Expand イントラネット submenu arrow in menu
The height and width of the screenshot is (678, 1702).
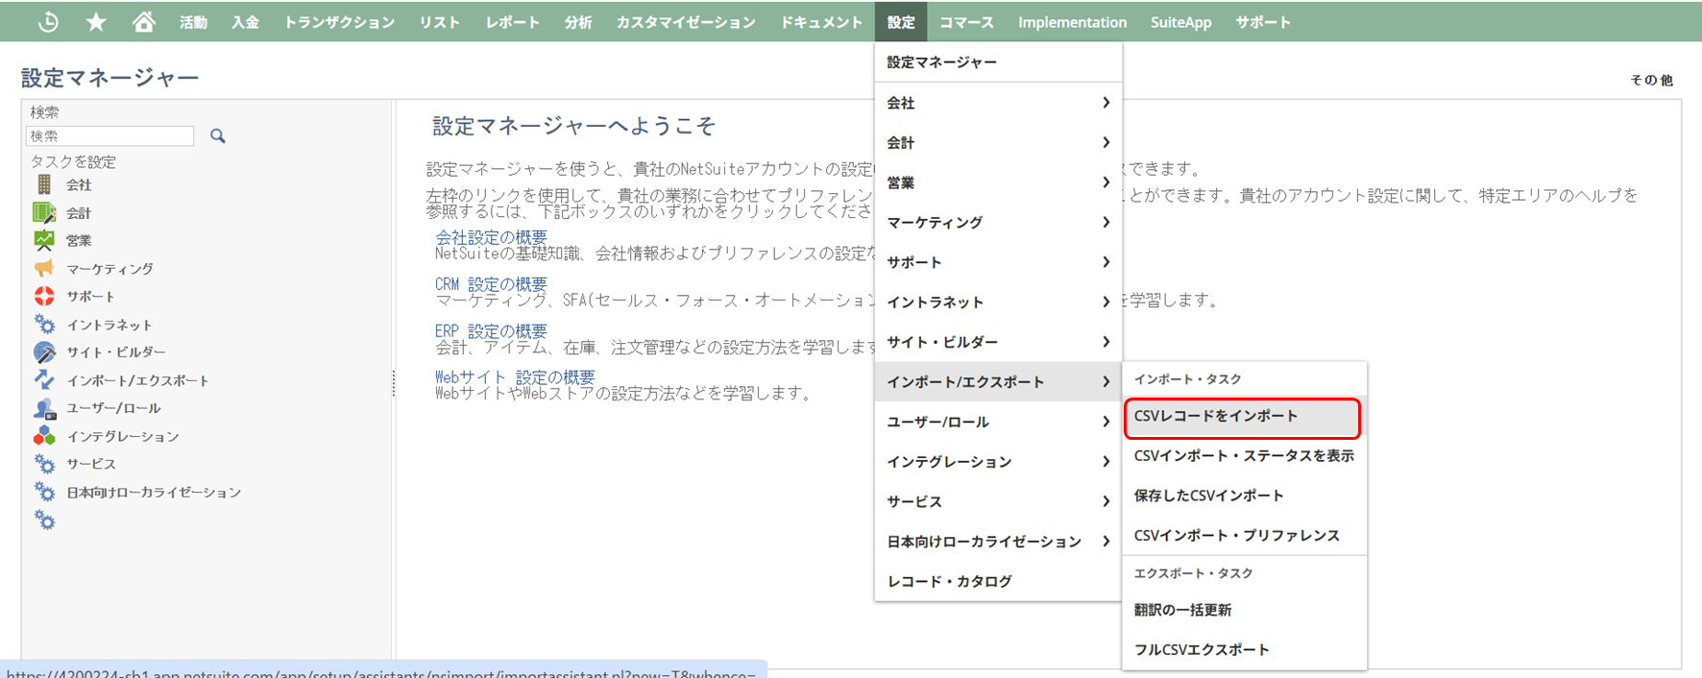point(1106,302)
